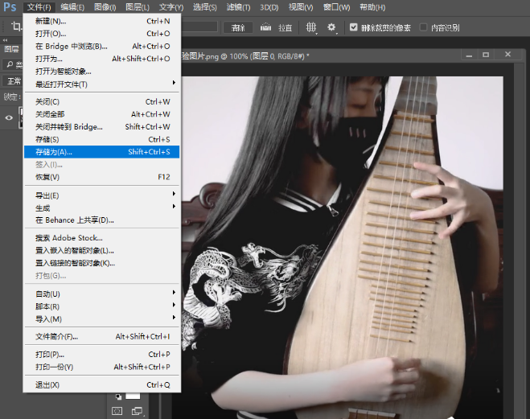Toggle Quick Mask mode icon
The height and width of the screenshot is (419, 530).
point(117,411)
